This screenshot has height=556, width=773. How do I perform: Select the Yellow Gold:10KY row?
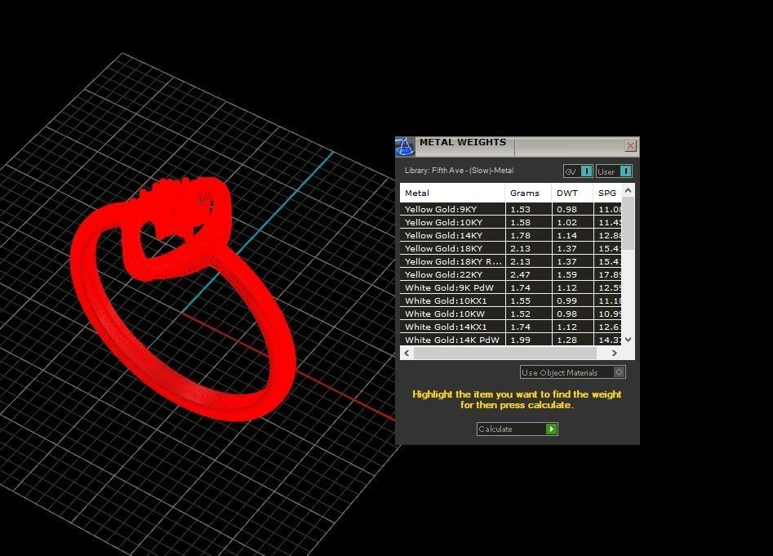coord(511,222)
